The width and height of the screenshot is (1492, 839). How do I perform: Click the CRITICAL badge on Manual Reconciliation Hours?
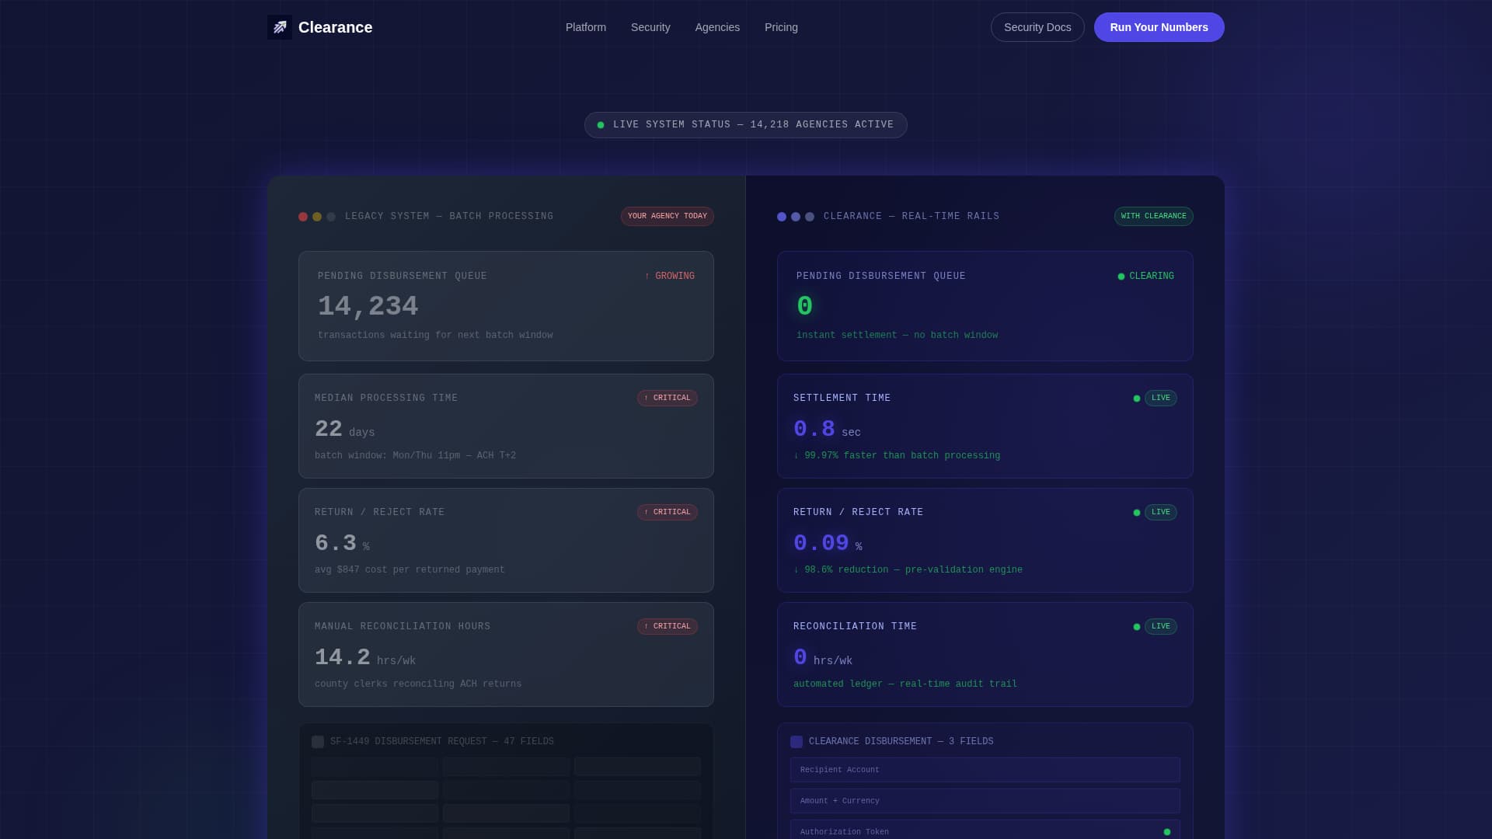pyautogui.click(x=668, y=626)
